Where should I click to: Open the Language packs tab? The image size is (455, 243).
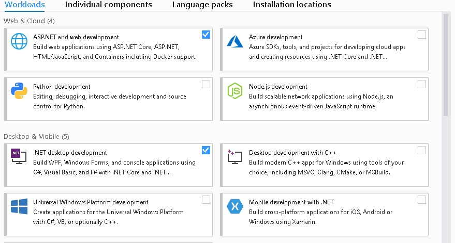[x=202, y=5]
